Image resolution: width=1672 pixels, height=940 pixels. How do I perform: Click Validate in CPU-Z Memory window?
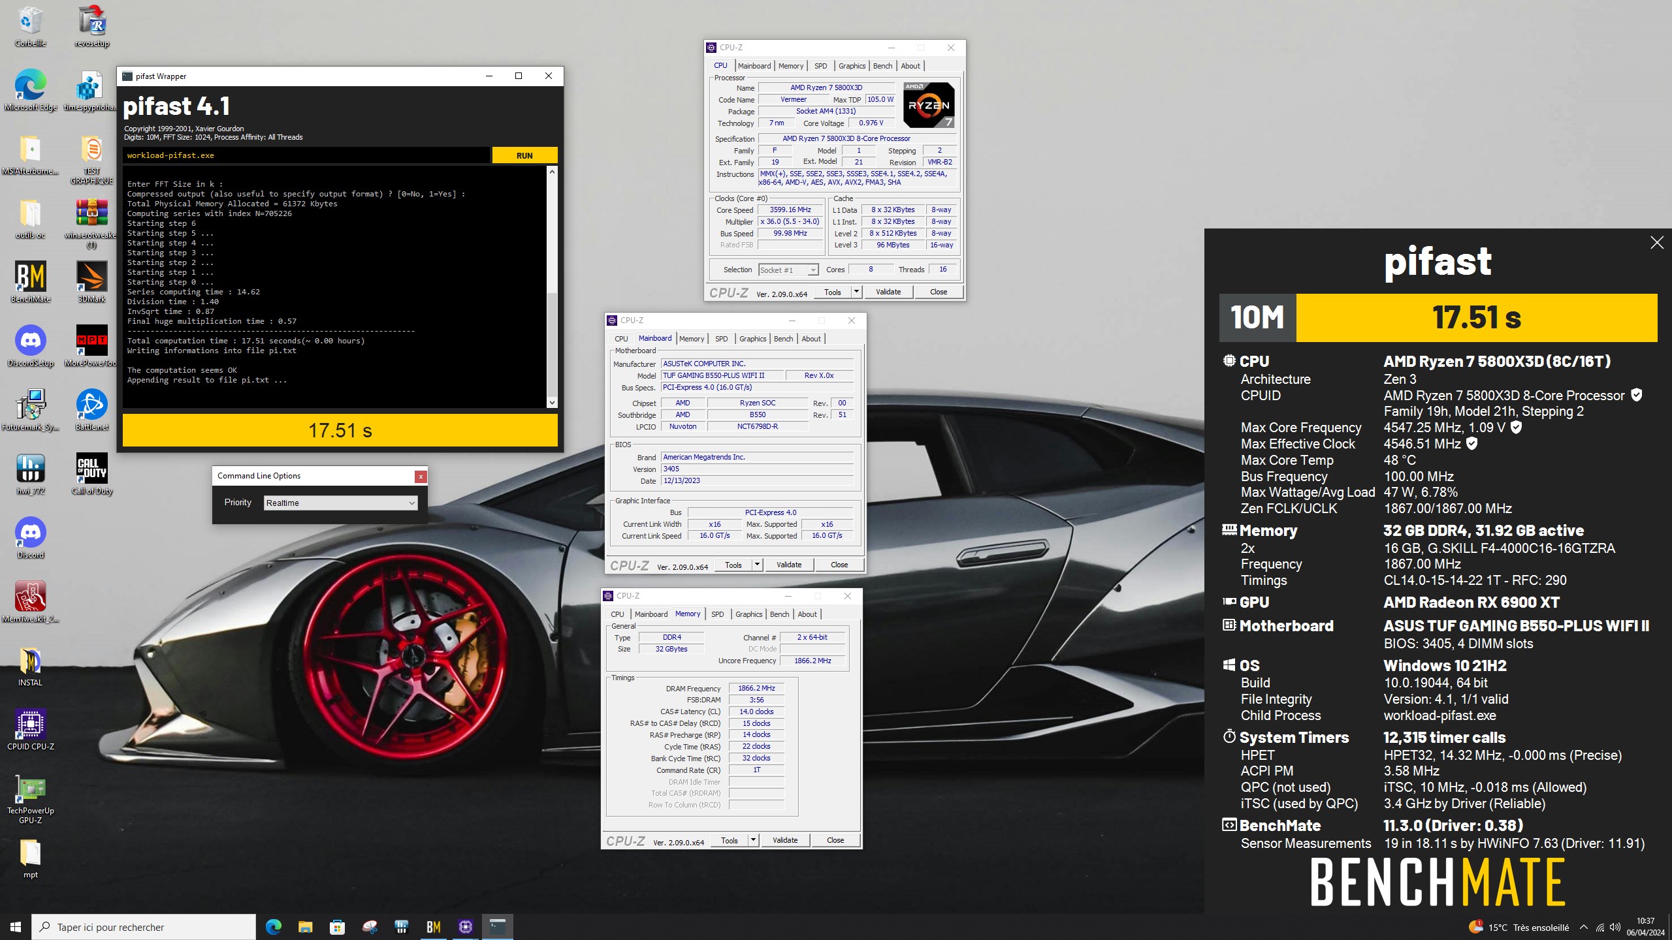tap(785, 840)
